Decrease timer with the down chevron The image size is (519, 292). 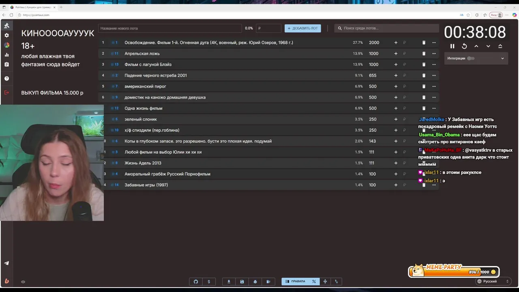click(488, 46)
